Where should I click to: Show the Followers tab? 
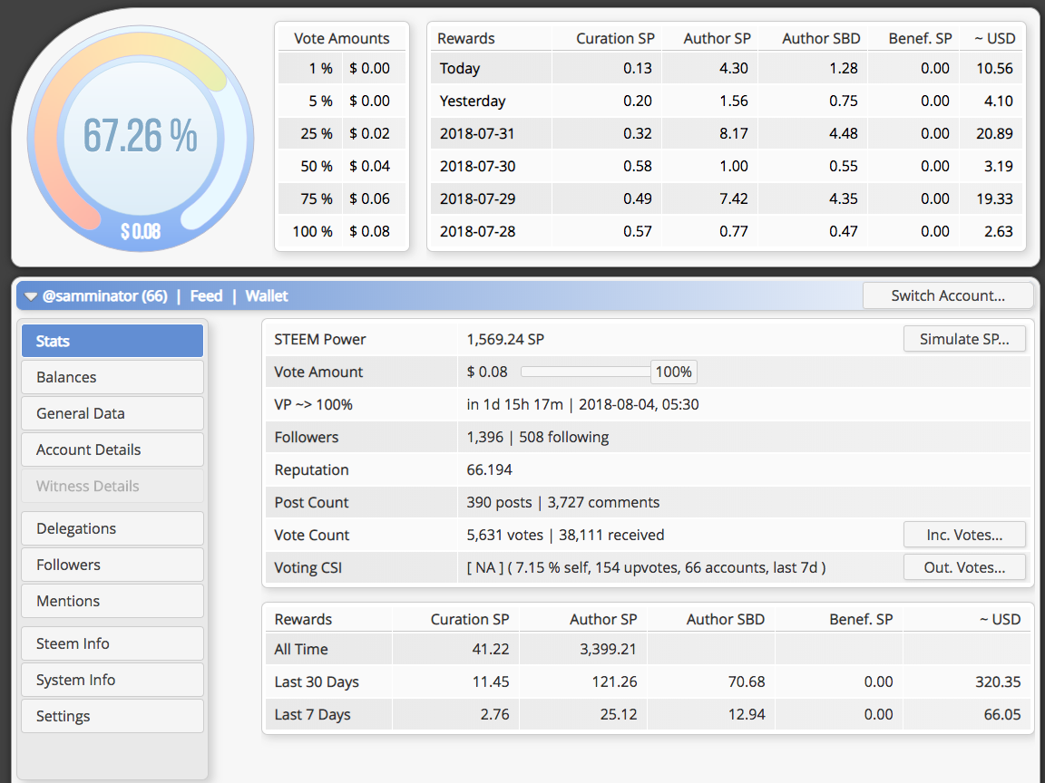(x=112, y=565)
